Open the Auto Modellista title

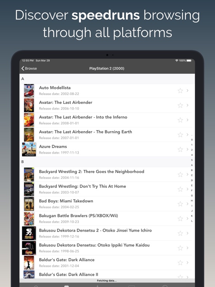click(x=54, y=88)
